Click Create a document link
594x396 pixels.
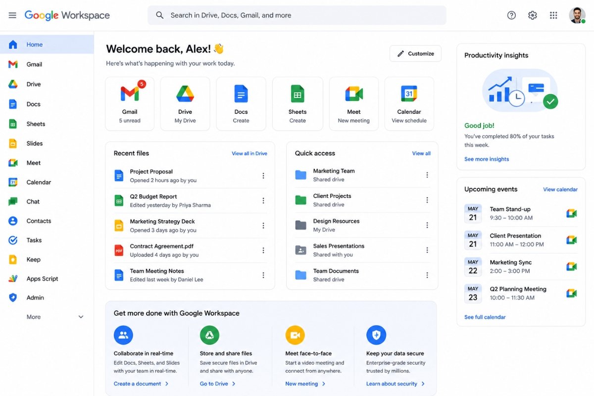pyautogui.click(x=141, y=384)
